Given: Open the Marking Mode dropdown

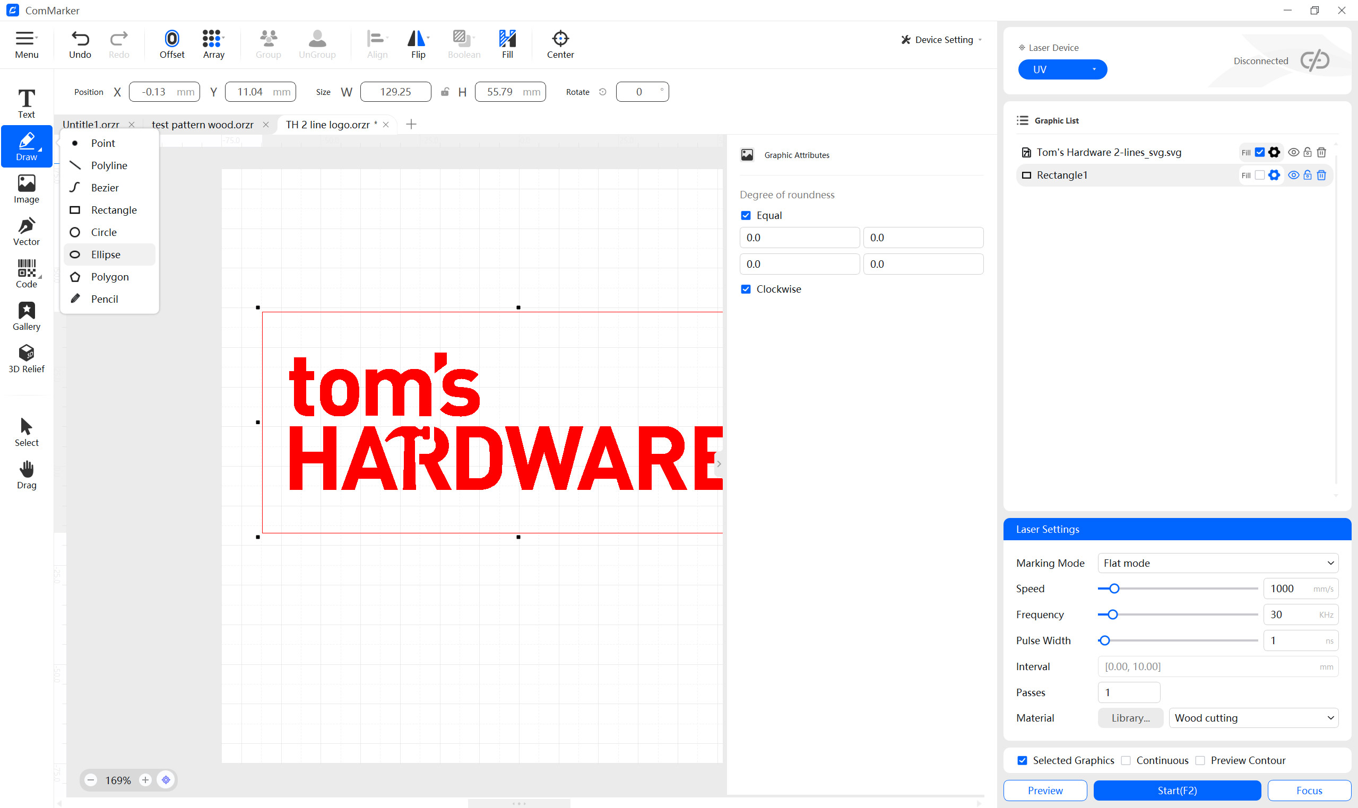Looking at the screenshot, I should (x=1218, y=563).
